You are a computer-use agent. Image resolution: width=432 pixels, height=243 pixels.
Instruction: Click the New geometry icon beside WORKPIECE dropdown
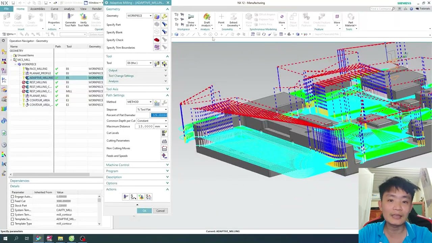coord(157,16)
